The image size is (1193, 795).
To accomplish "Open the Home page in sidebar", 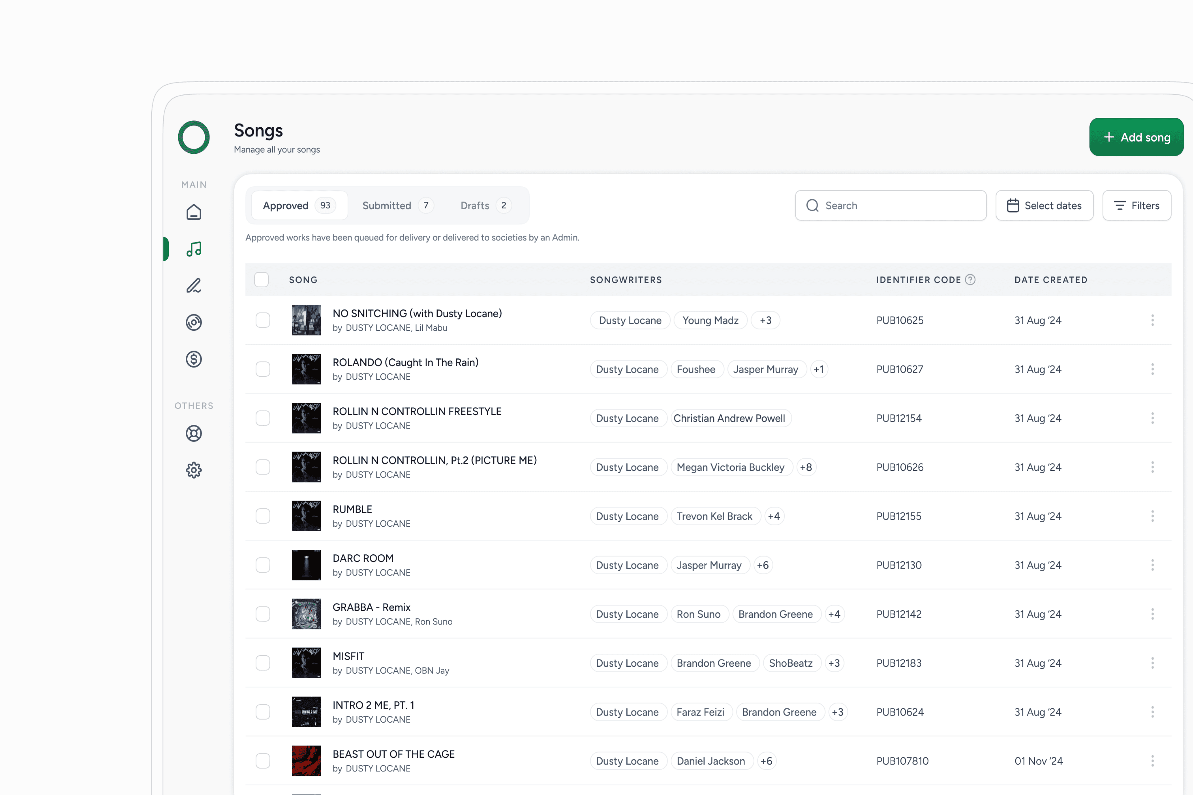I will 194,212.
